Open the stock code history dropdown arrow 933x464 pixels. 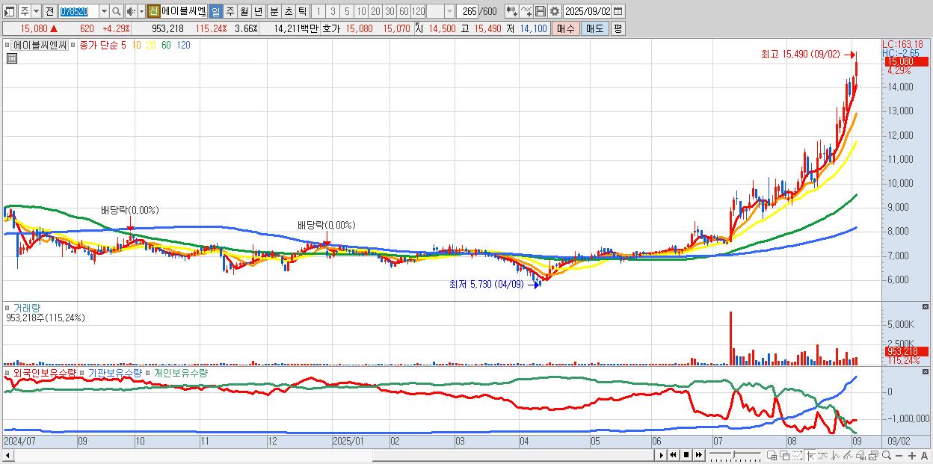click(x=104, y=11)
